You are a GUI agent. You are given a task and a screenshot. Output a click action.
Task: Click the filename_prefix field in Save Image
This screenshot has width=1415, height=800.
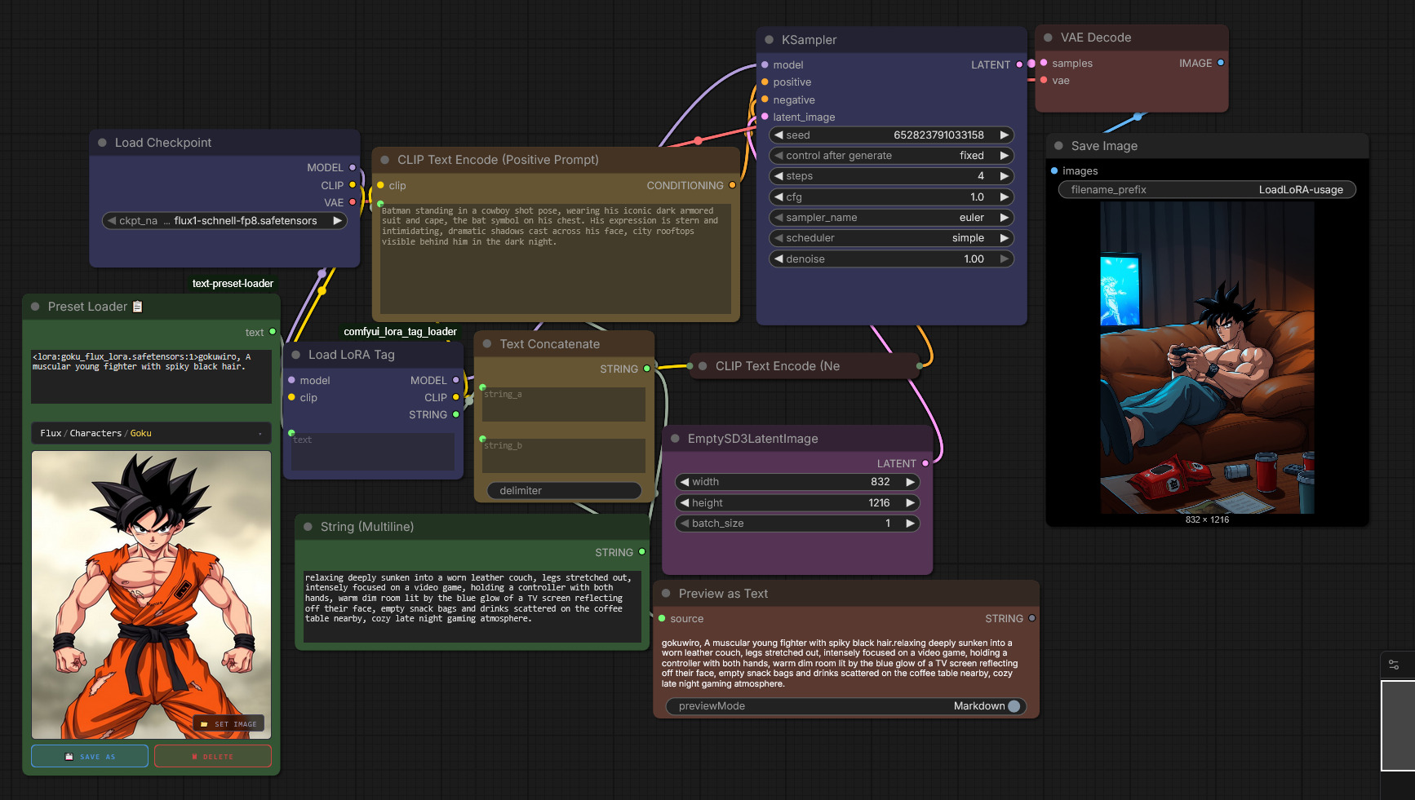tap(1207, 190)
